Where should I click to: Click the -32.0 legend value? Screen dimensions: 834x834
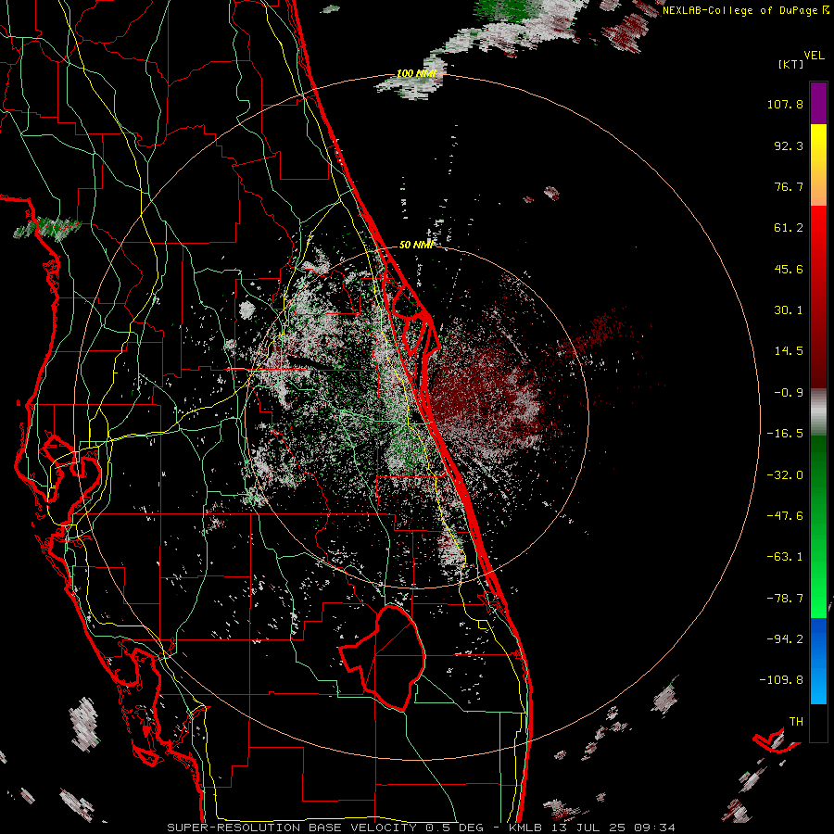click(x=785, y=475)
